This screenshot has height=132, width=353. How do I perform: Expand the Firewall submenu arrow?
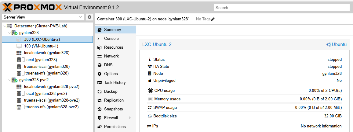coord(130,118)
